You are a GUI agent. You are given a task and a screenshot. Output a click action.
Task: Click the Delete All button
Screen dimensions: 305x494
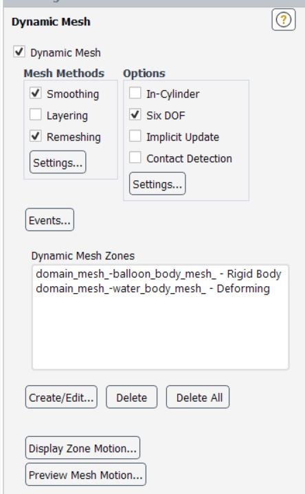(x=198, y=397)
